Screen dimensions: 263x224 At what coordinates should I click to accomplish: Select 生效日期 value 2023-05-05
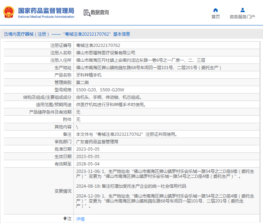(88, 156)
